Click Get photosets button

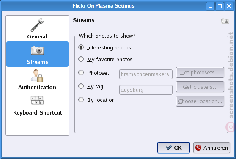coord(200,72)
